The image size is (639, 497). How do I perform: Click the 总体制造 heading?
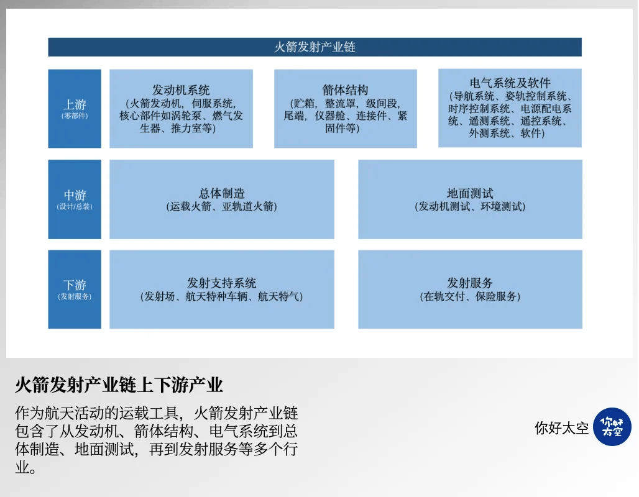[x=221, y=193]
